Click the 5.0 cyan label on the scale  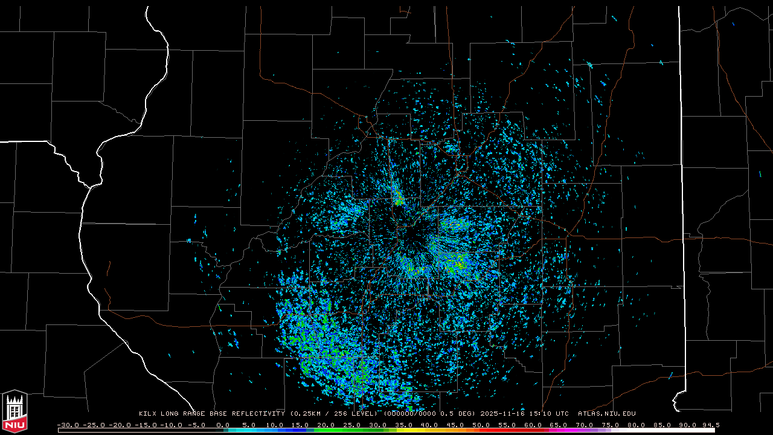(249, 425)
